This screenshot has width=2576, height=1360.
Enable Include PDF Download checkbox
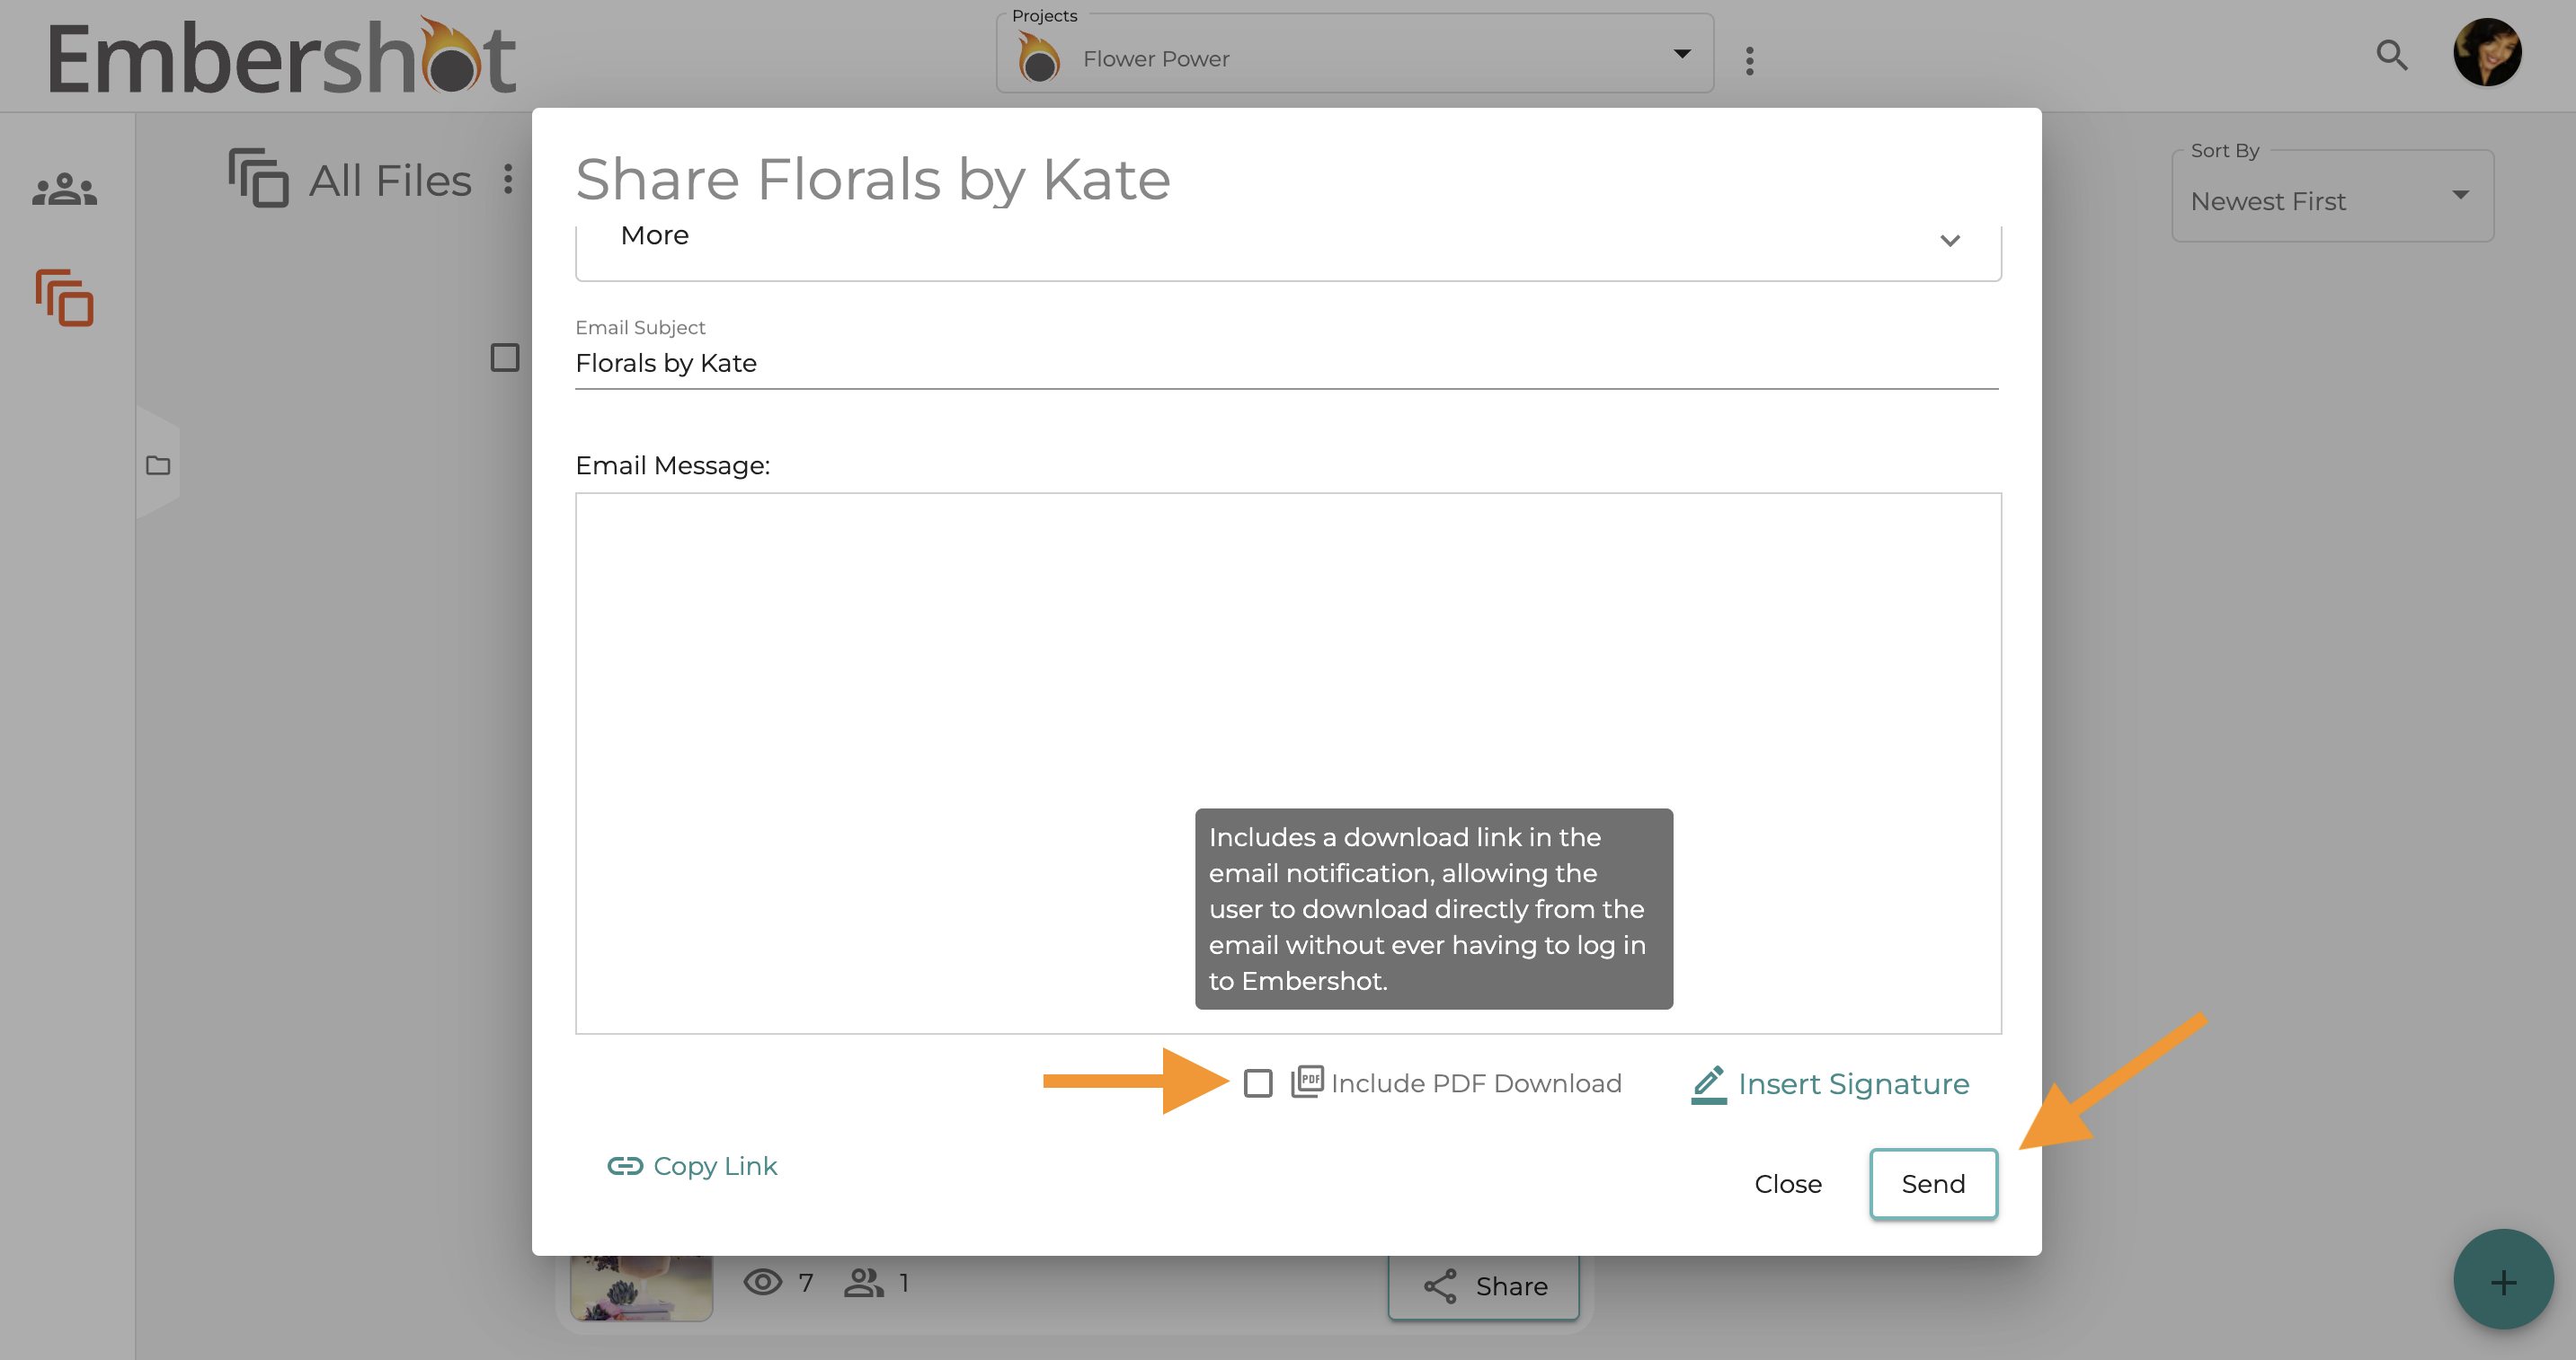1258,1083
